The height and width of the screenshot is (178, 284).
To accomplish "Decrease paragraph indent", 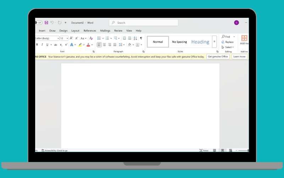I will tap(124, 38).
